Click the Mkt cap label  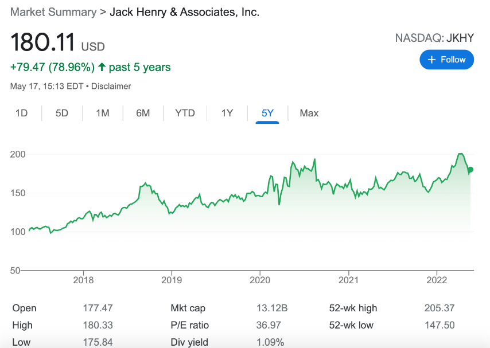click(188, 308)
